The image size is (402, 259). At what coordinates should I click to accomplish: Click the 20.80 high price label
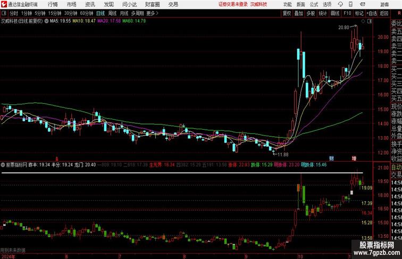click(x=344, y=28)
